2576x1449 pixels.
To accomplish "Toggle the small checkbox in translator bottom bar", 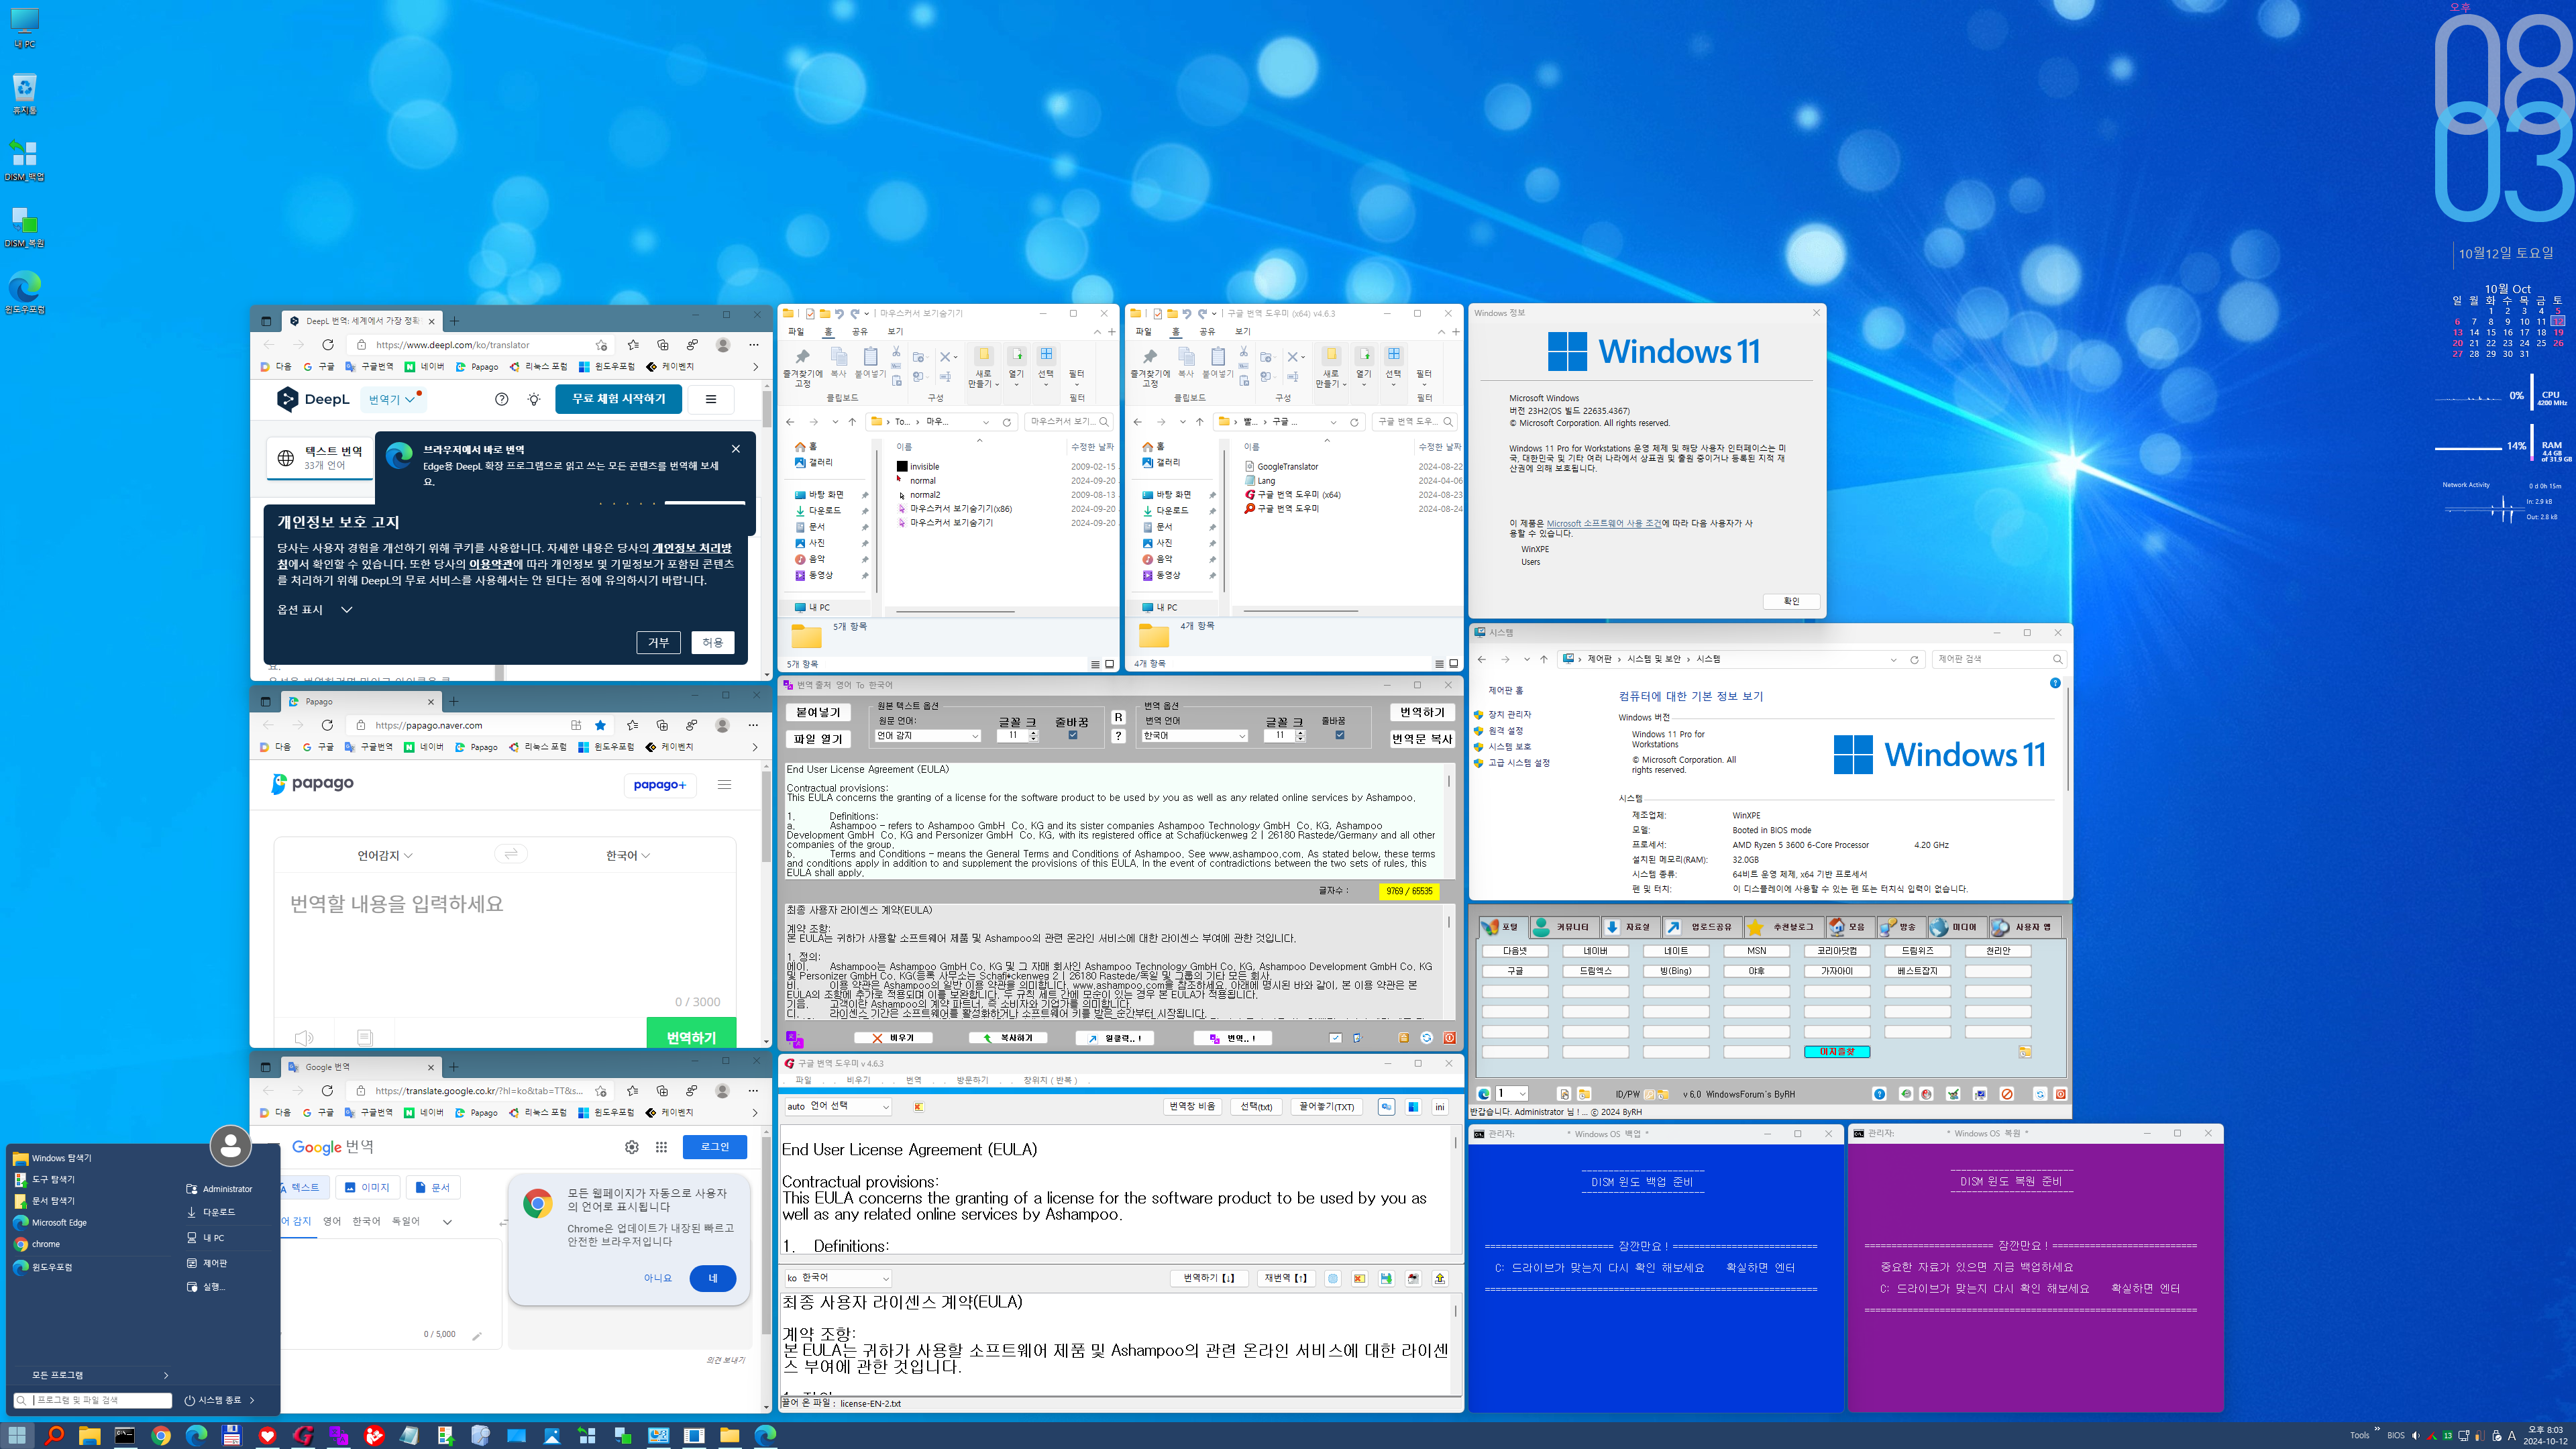I will (1335, 1038).
